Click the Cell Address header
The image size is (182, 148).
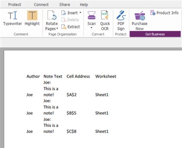(78, 76)
